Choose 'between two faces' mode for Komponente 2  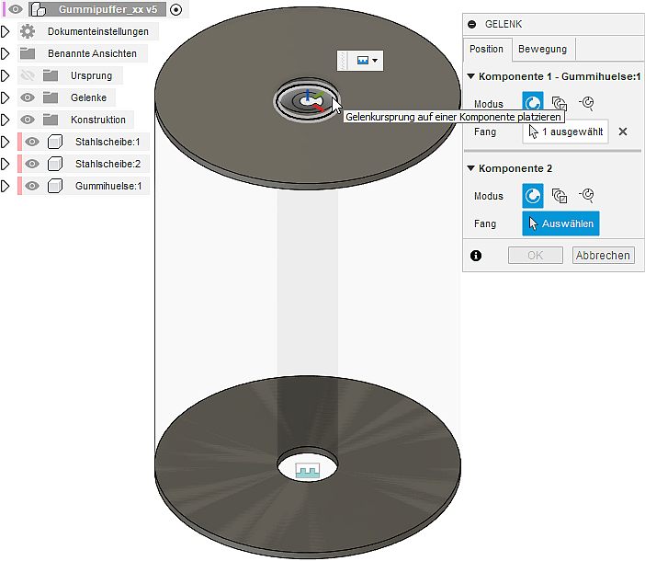(x=560, y=196)
